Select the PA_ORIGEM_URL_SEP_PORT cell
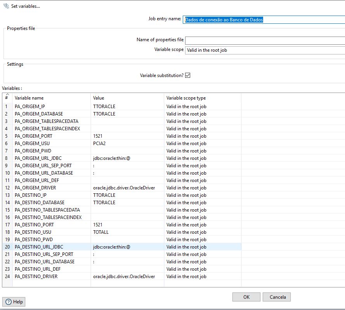Screen dimensions: 345x310 point(52,166)
